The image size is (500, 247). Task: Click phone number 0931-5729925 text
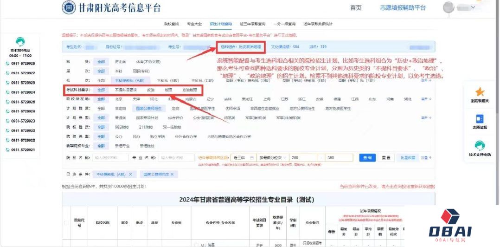23,64
